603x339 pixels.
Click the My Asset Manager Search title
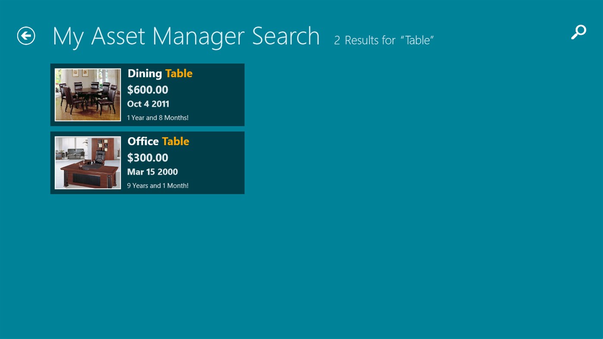click(186, 35)
